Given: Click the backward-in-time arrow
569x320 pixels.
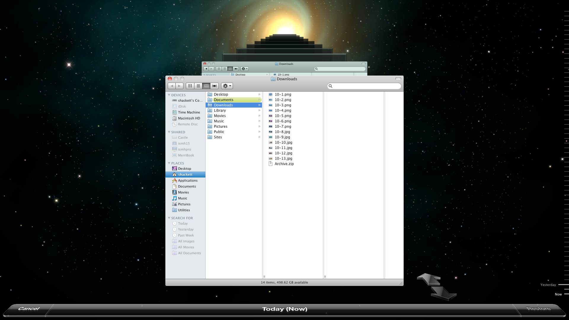Looking at the screenshot, I should tap(429, 279).
